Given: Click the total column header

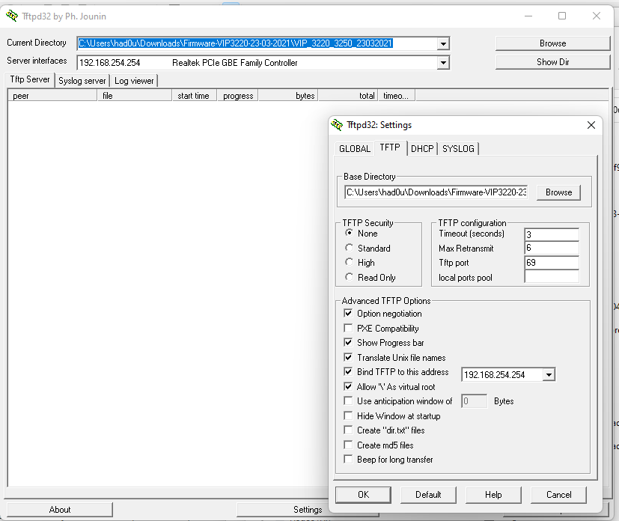Looking at the screenshot, I should click(x=348, y=96).
